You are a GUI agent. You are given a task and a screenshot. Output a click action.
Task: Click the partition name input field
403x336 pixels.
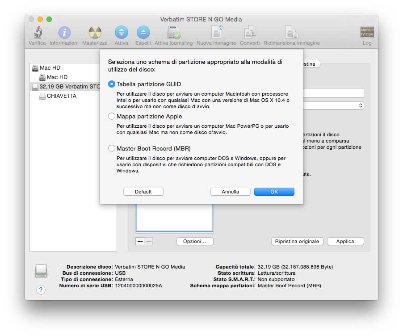pos(333,93)
